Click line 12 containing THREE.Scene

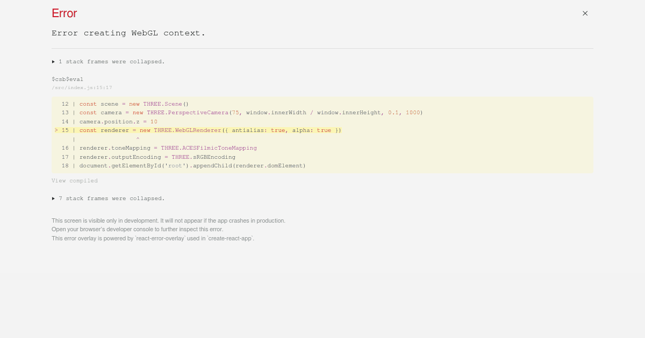click(x=134, y=104)
